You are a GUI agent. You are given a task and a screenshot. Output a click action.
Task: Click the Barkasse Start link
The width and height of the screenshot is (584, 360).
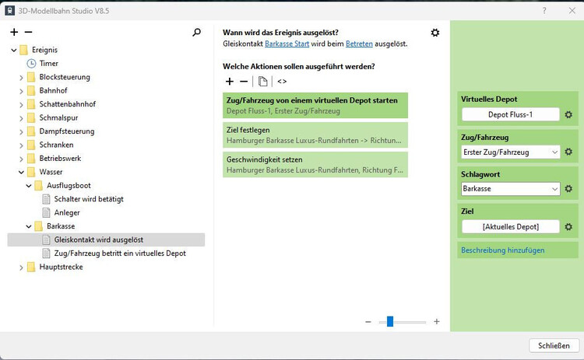coord(287,44)
